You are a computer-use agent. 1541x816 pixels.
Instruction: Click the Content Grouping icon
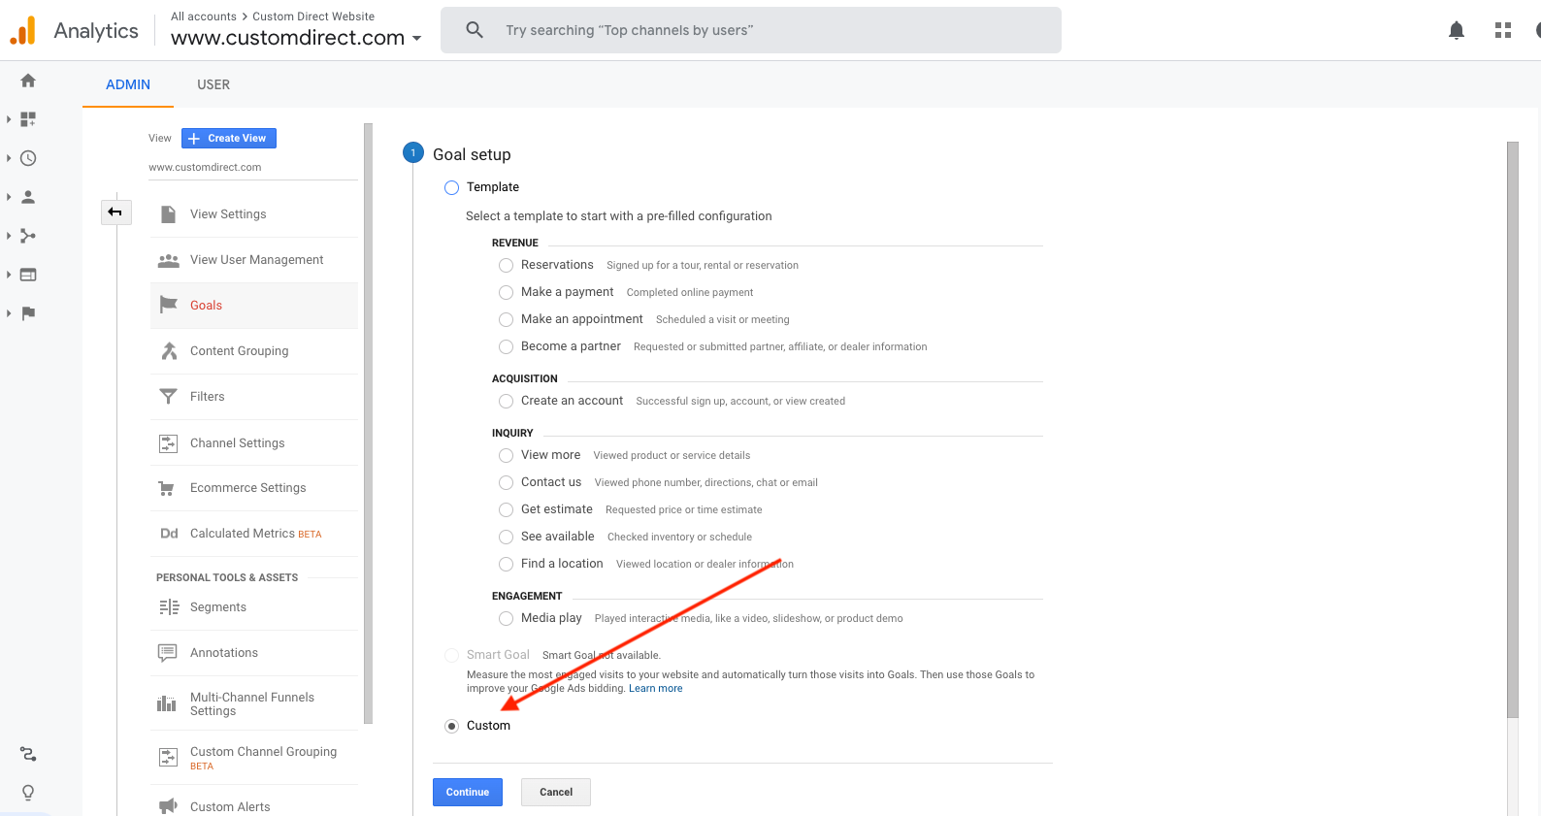pyautogui.click(x=169, y=351)
